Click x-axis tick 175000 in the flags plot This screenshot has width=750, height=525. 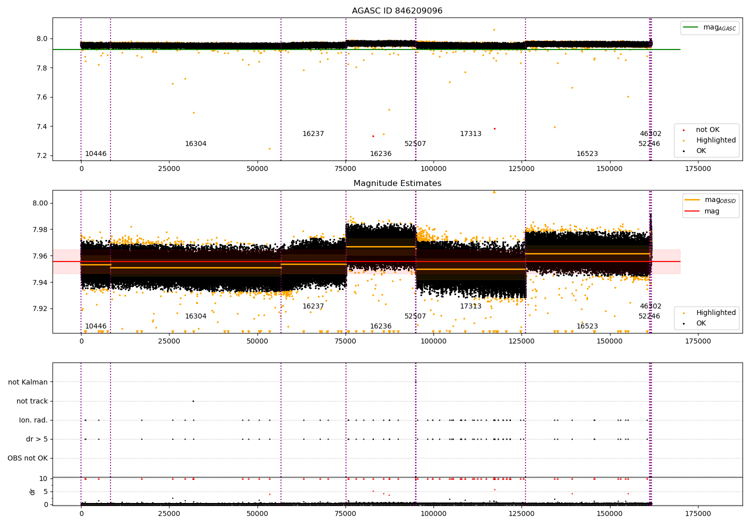coord(697,514)
